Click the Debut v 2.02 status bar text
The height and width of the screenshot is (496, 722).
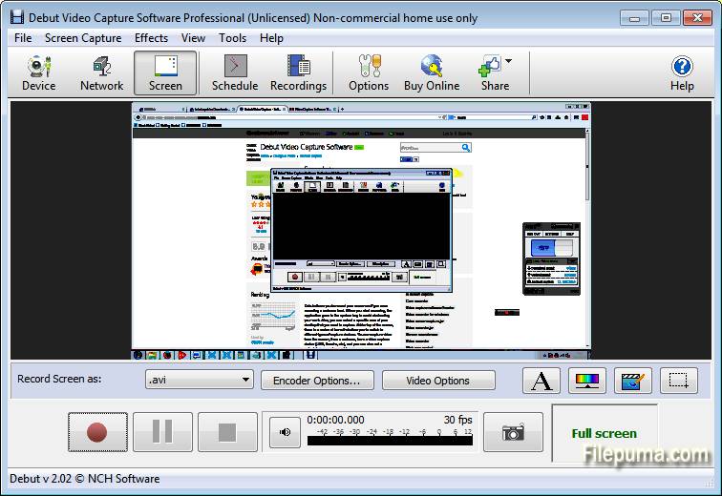tap(85, 479)
